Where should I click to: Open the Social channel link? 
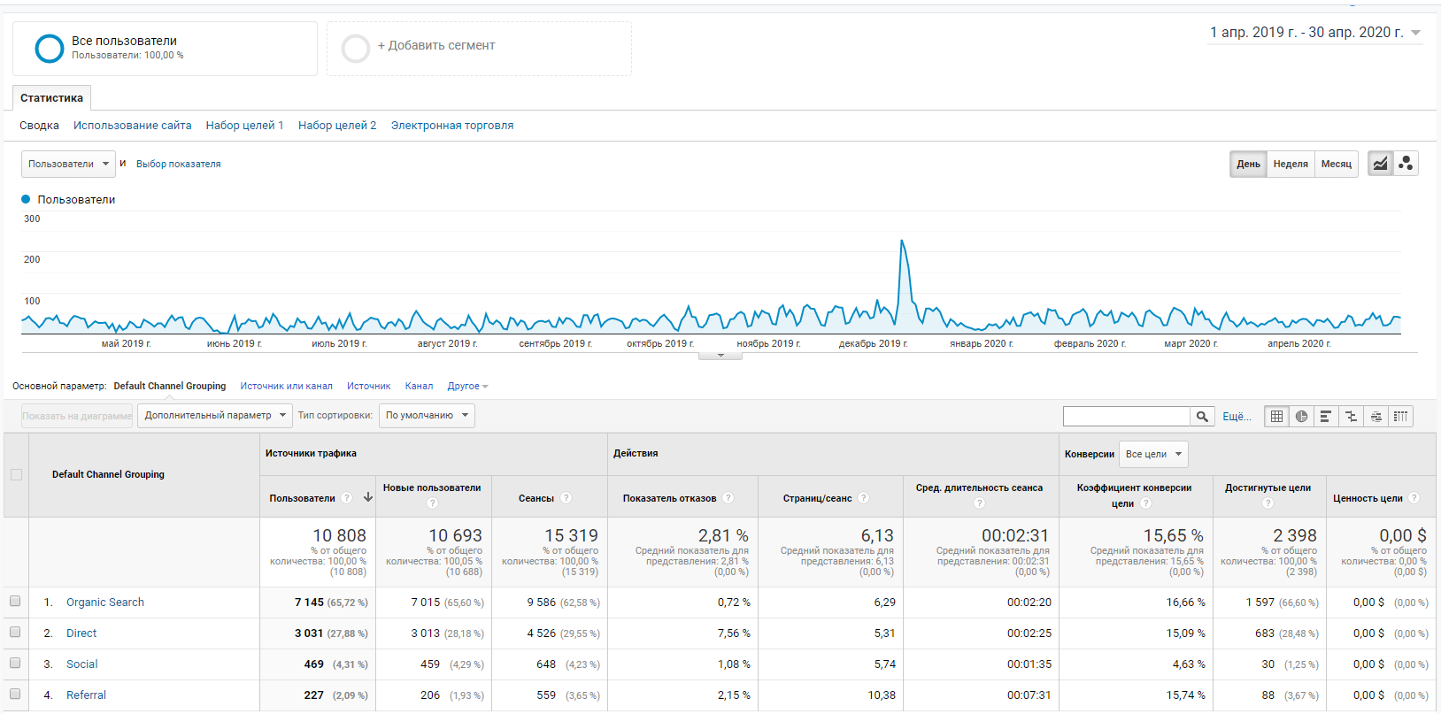coord(81,664)
